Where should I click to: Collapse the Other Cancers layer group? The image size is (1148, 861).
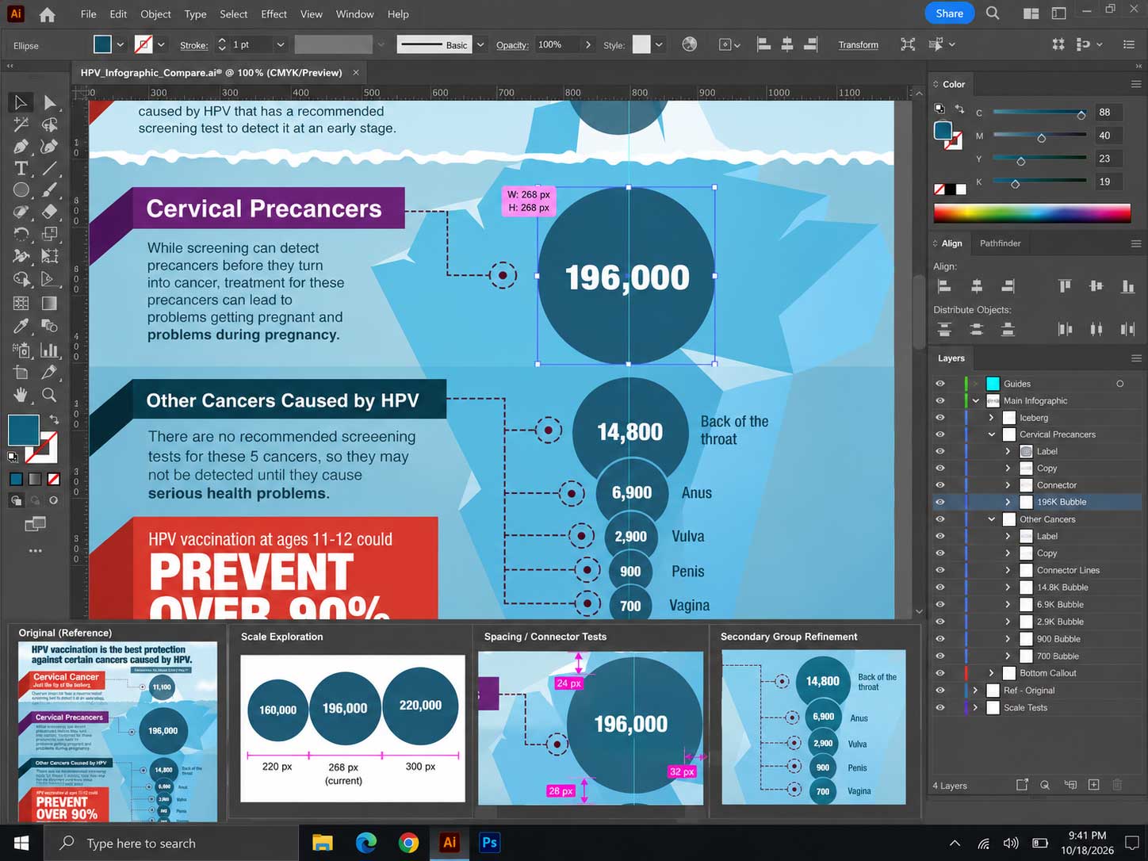992,519
